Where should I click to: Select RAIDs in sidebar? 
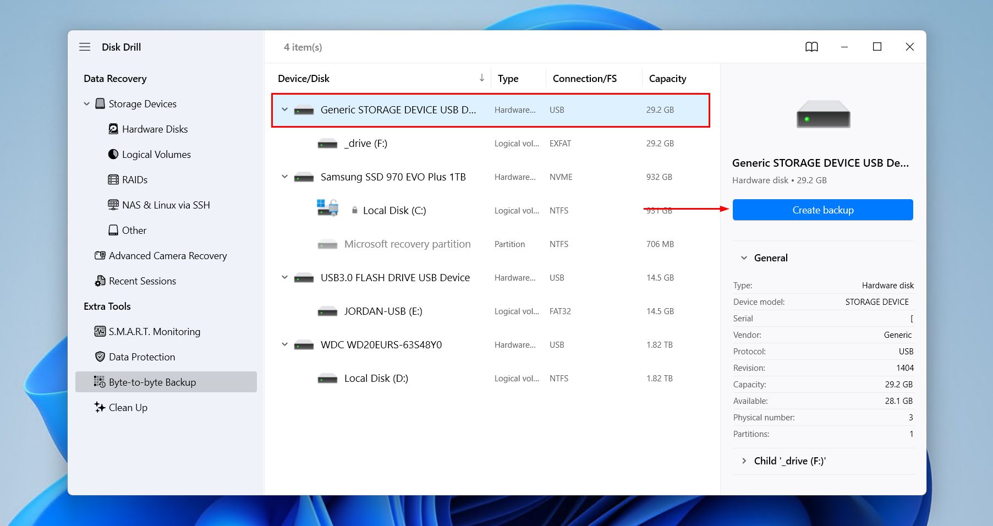[x=134, y=180]
